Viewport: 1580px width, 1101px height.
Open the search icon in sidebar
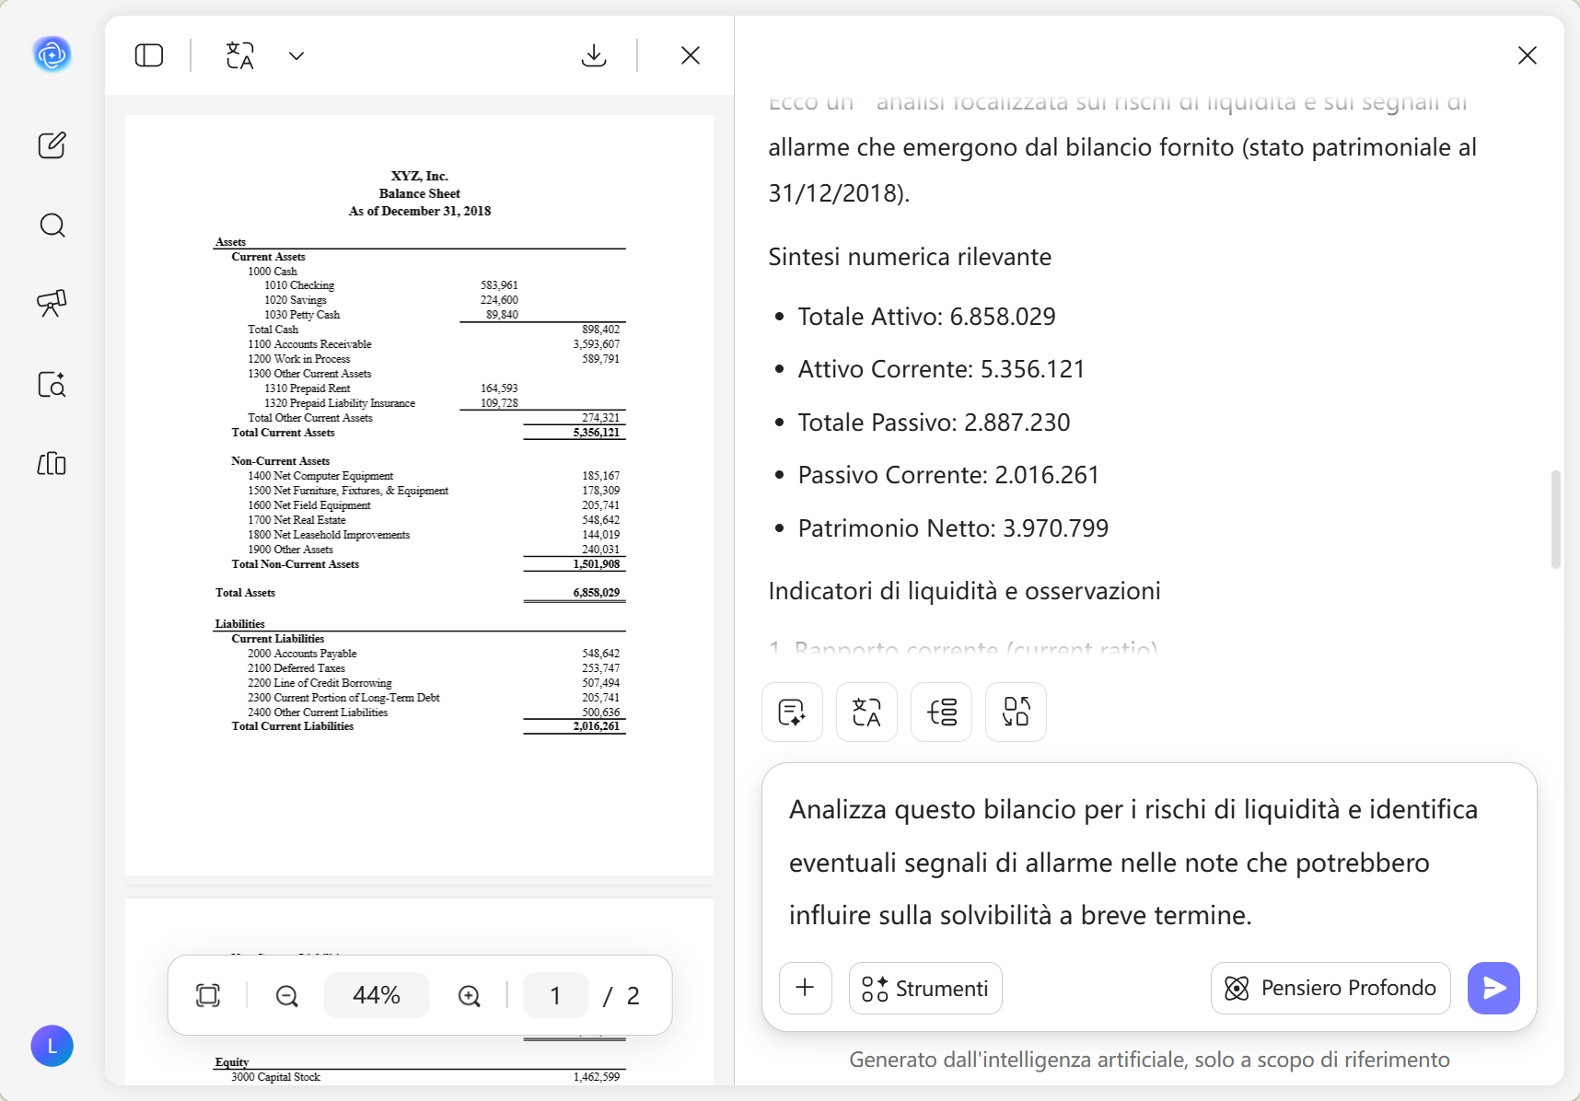(52, 226)
